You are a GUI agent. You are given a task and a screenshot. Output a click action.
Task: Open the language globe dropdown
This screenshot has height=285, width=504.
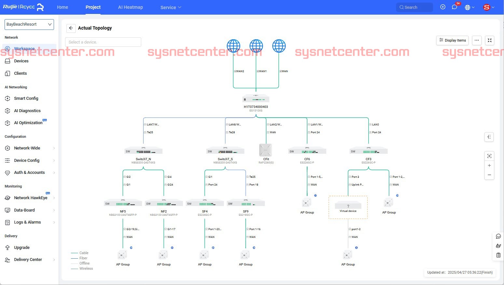tap(470, 7)
